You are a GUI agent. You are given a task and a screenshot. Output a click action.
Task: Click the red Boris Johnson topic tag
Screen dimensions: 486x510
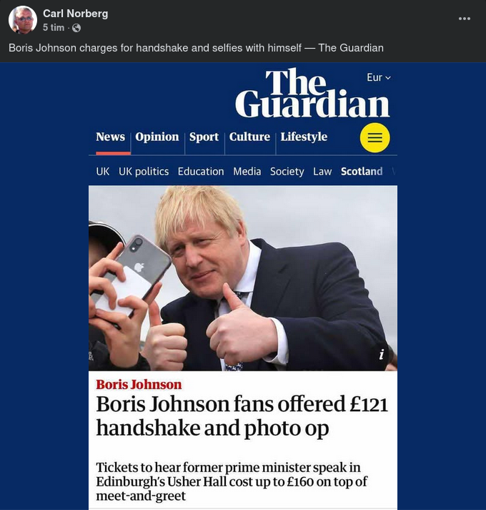point(139,384)
